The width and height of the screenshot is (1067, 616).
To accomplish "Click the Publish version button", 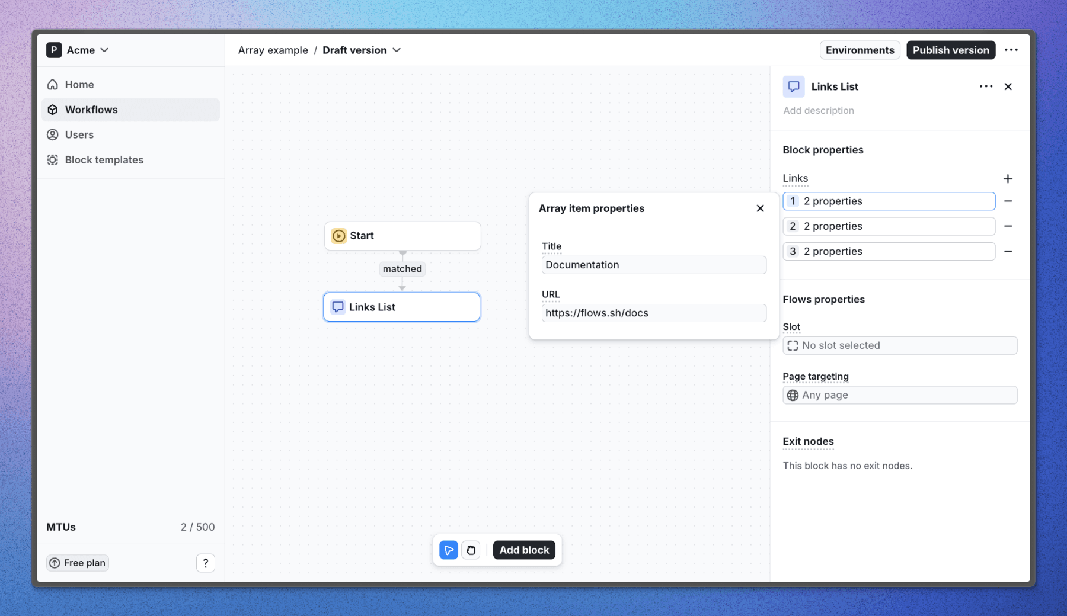I will click(950, 50).
